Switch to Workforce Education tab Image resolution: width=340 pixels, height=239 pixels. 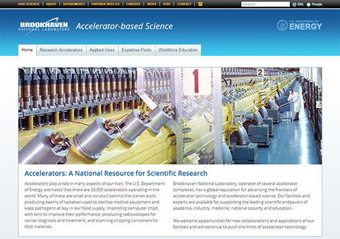(x=178, y=50)
